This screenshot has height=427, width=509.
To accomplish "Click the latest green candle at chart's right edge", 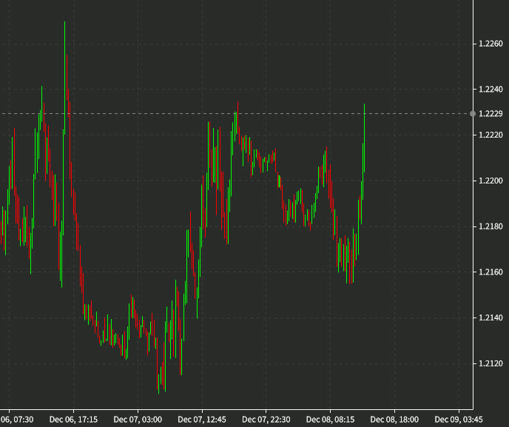I will [x=365, y=138].
